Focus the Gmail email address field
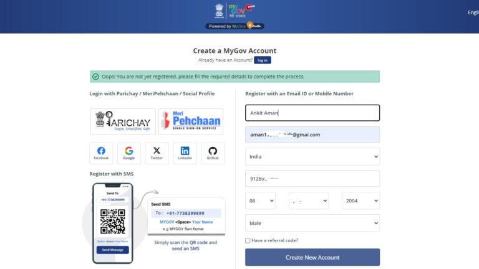Viewport: 479px width, 269px height. (312, 134)
